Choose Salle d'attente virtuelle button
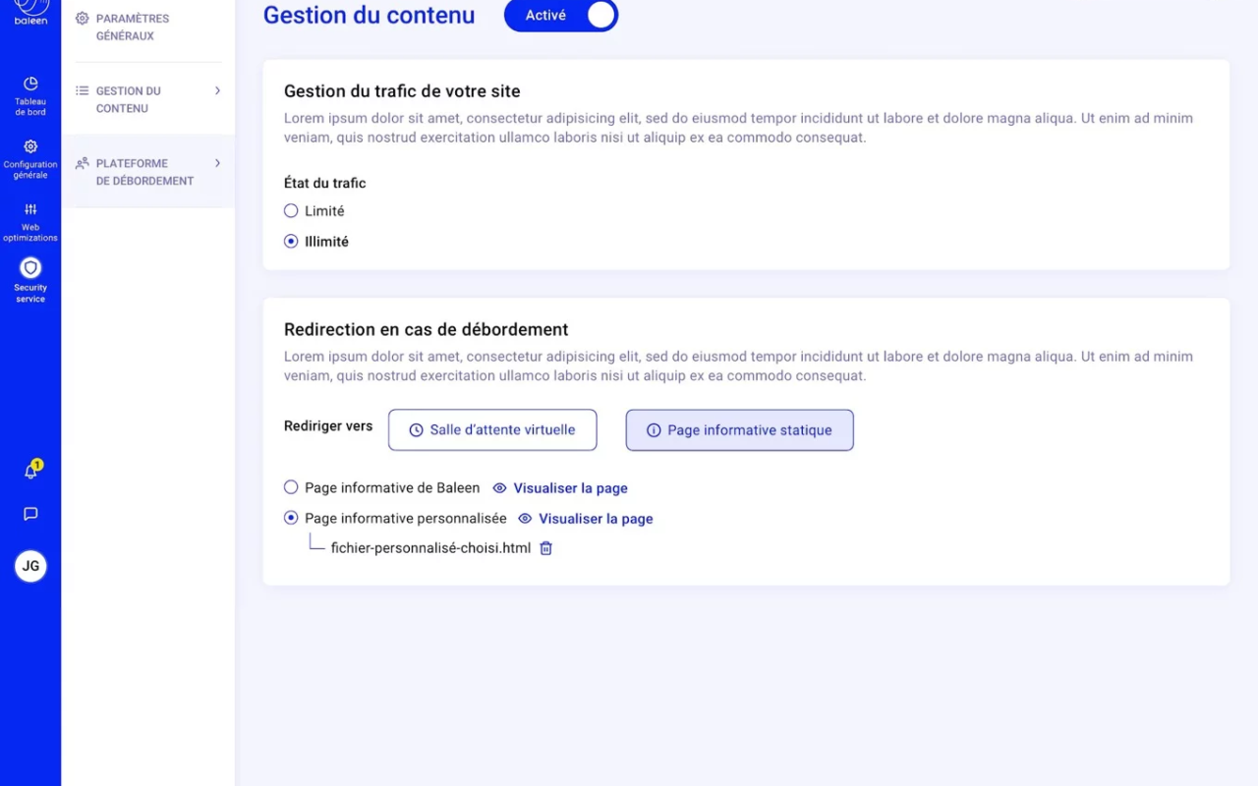 coord(492,430)
